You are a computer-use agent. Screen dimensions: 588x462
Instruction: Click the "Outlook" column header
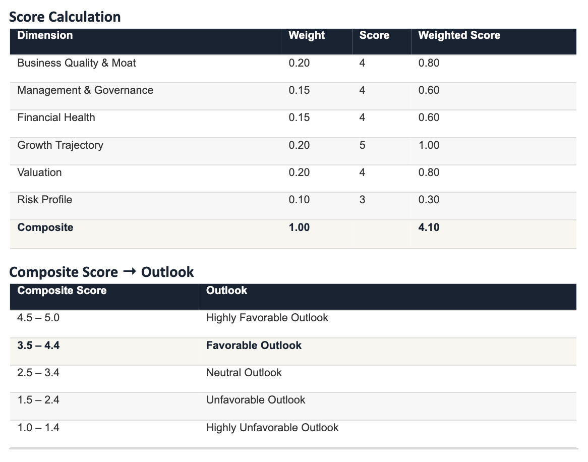point(226,290)
